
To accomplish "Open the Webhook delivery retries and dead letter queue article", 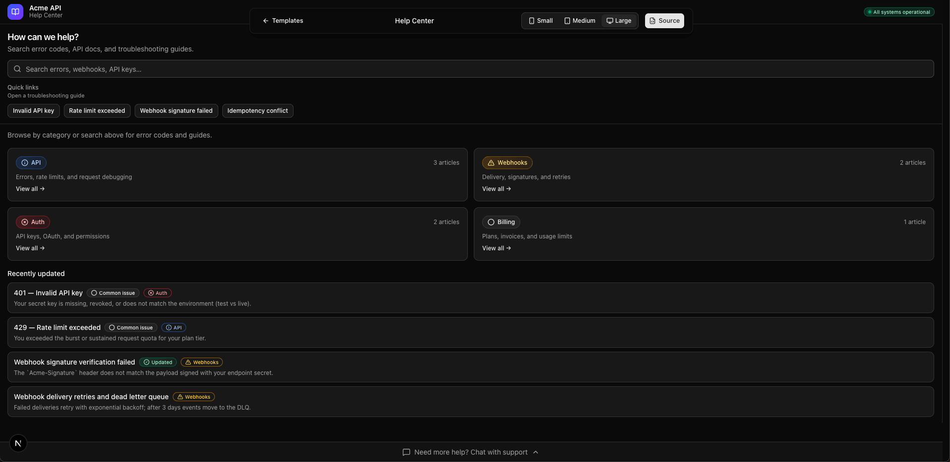I will pyautogui.click(x=471, y=402).
